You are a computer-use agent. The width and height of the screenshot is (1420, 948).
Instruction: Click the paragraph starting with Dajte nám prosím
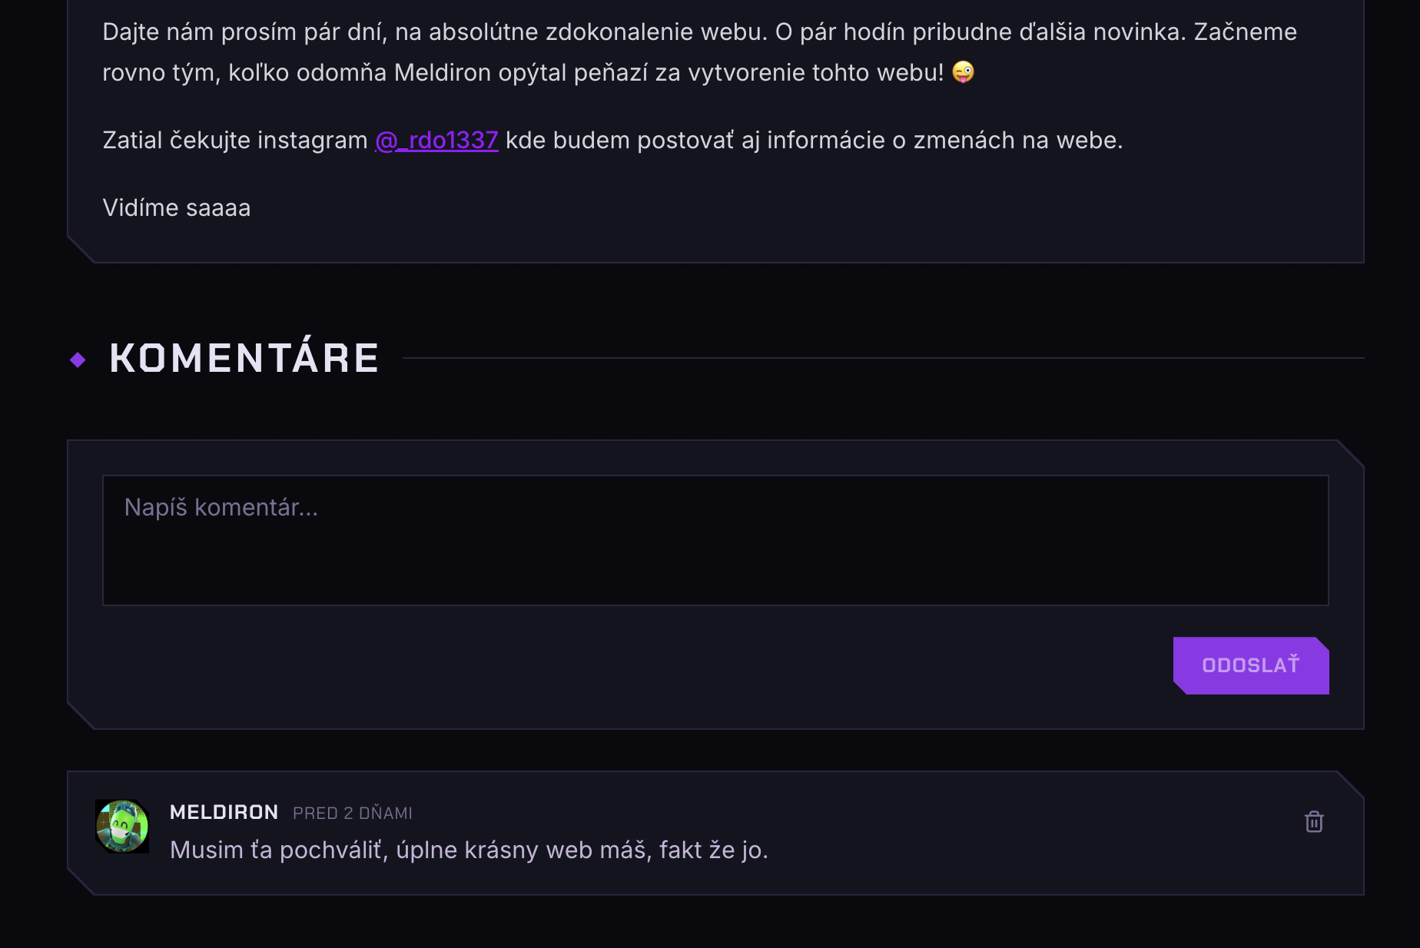(692, 31)
